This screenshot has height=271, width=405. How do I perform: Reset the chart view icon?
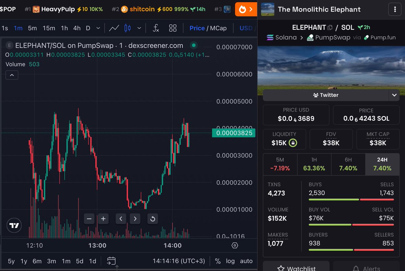pyautogui.click(x=153, y=219)
